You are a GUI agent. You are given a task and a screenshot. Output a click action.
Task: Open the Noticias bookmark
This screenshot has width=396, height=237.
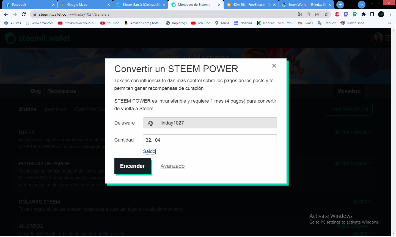point(243,23)
